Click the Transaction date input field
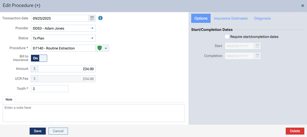Viewport: 307px width, 137px height. point(60,18)
